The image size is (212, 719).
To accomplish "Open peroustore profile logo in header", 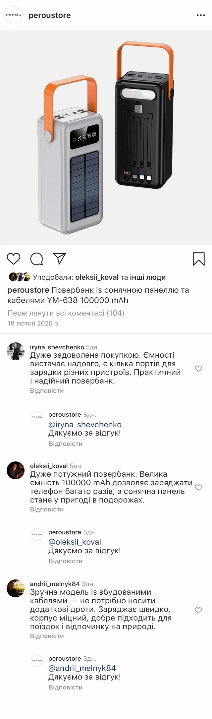I will (x=14, y=15).
